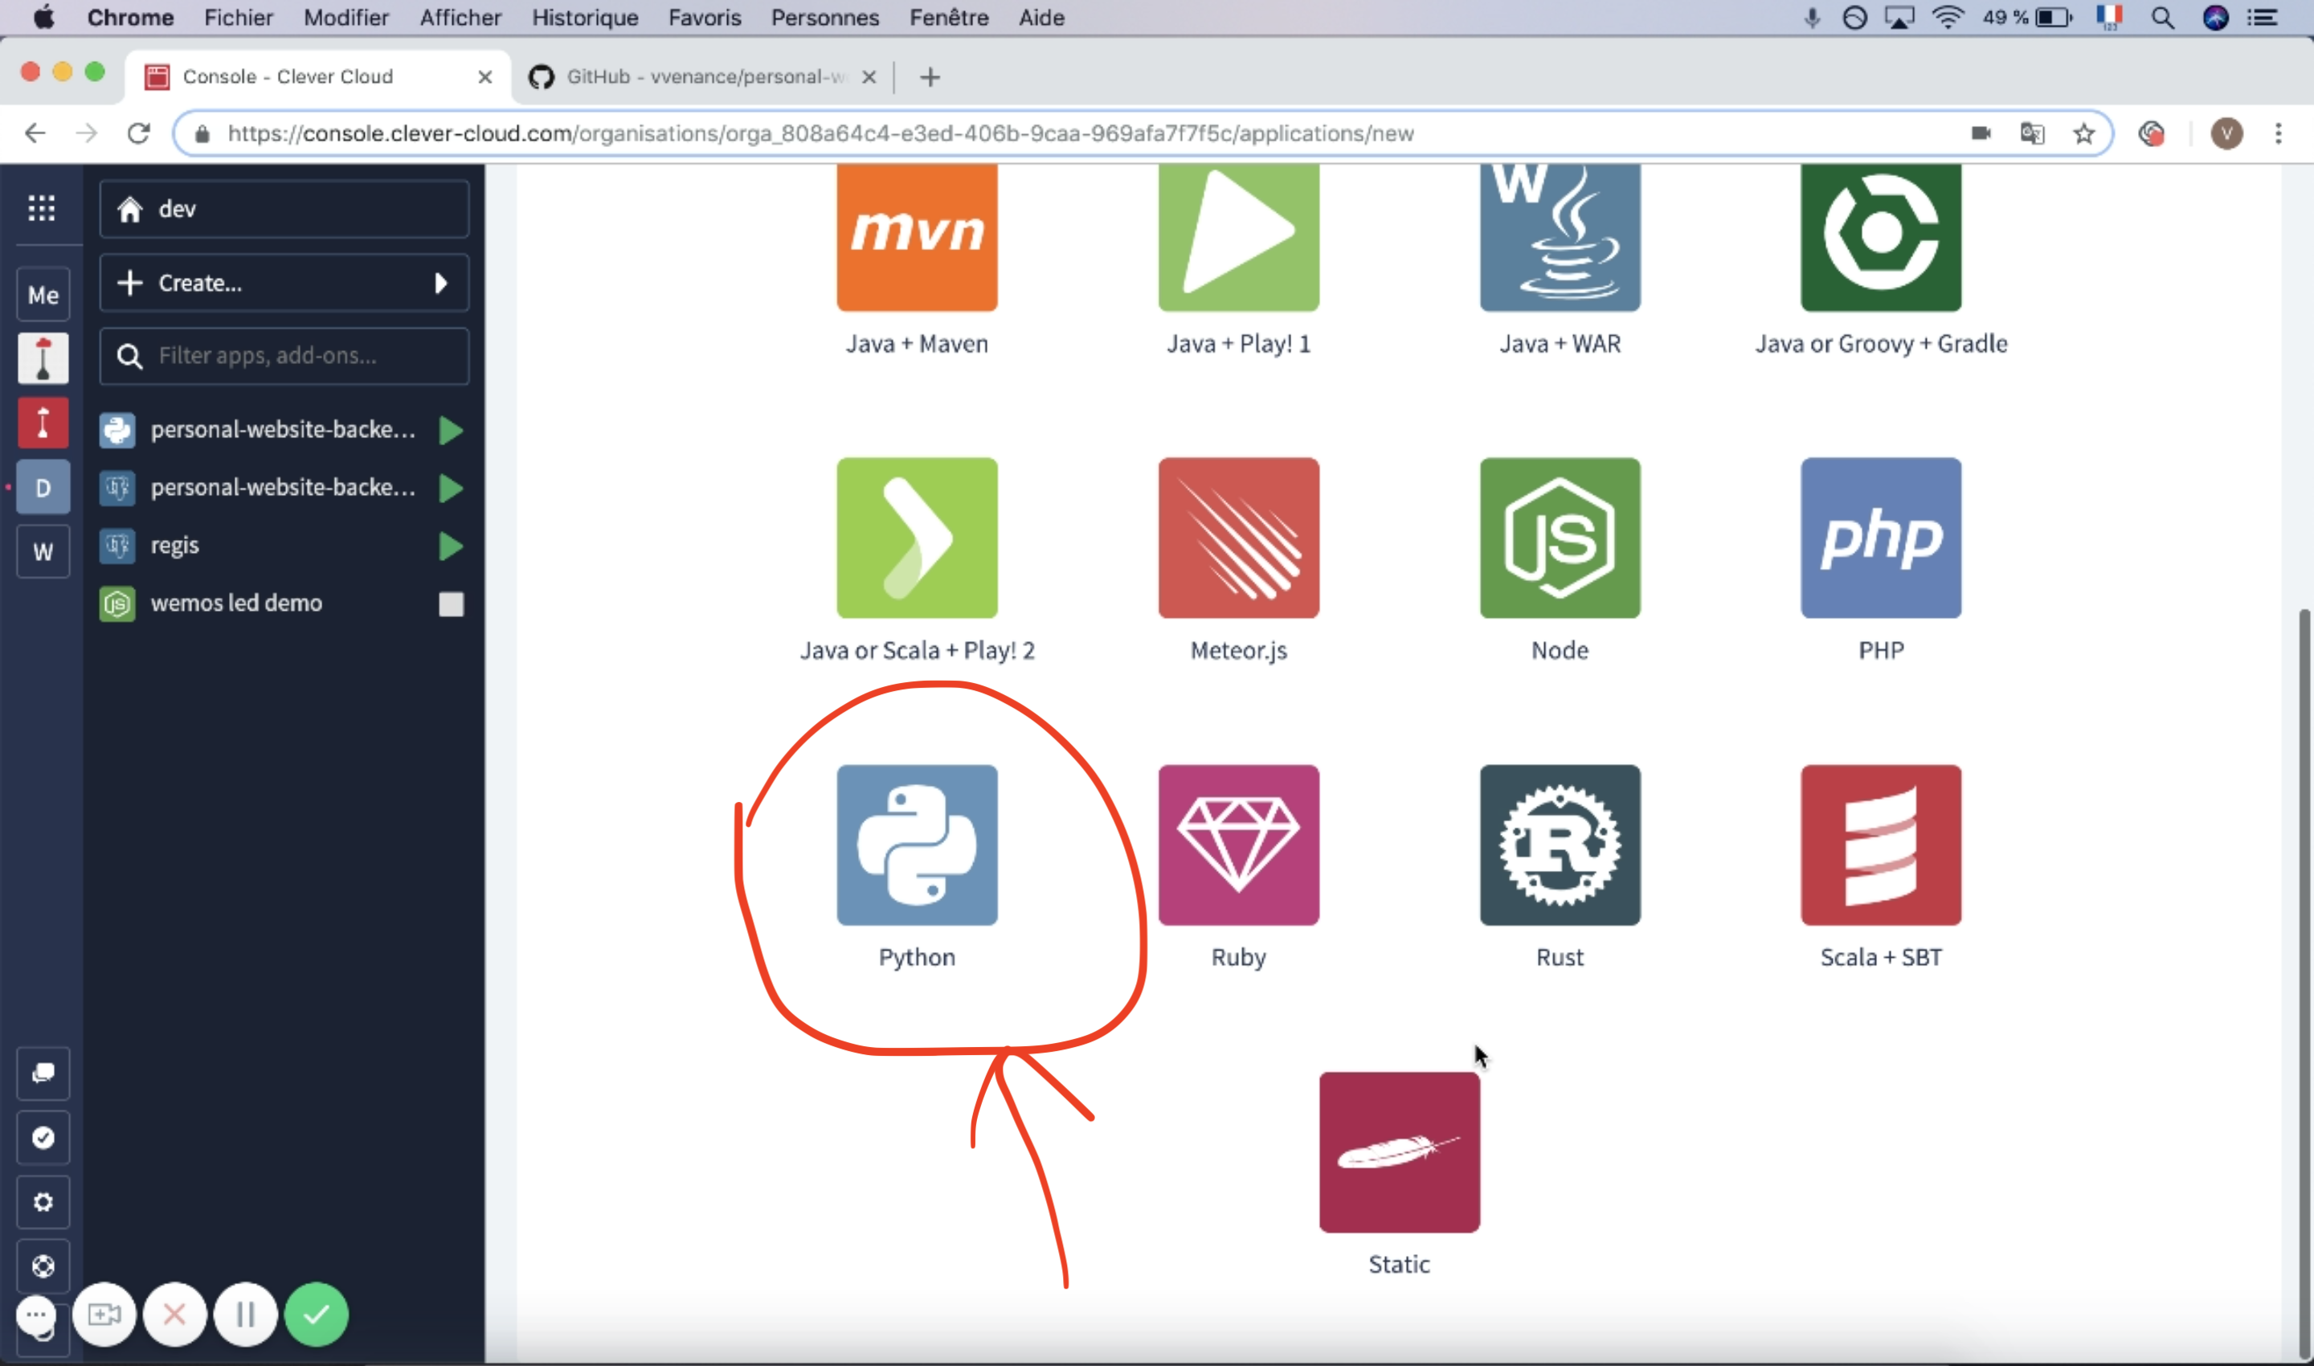The image size is (2314, 1366).
Task: Open a new browser tab
Action: click(930, 77)
